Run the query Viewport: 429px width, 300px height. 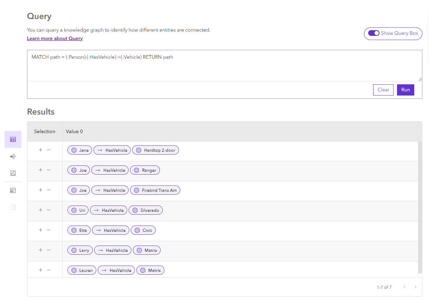pos(405,90)
